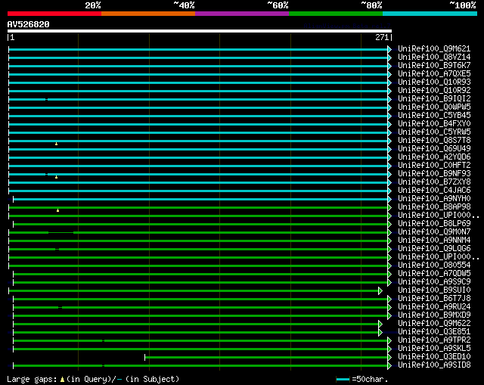
Task: Pick hit UniRef100_C0HFT2
Action: pyautogui.click(x=434, y=166)
